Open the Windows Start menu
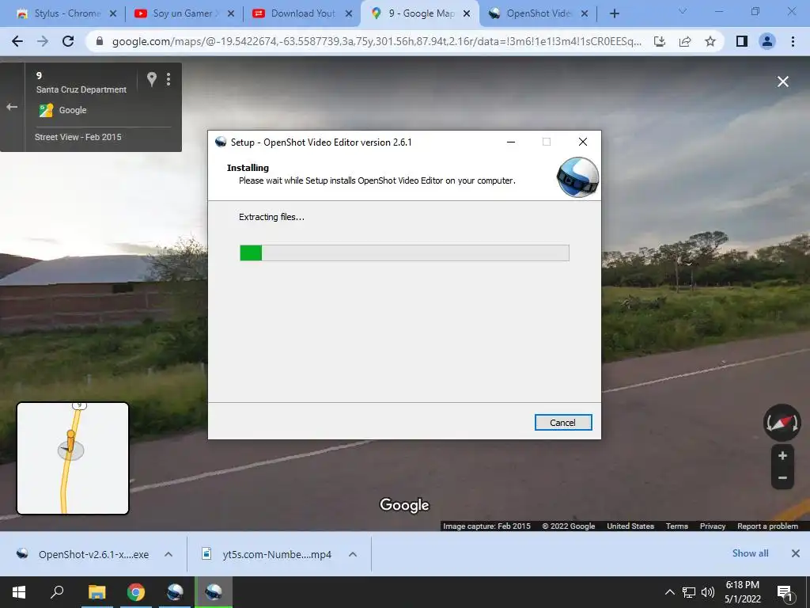The image size is (810, 608). [x=19, y=592]
